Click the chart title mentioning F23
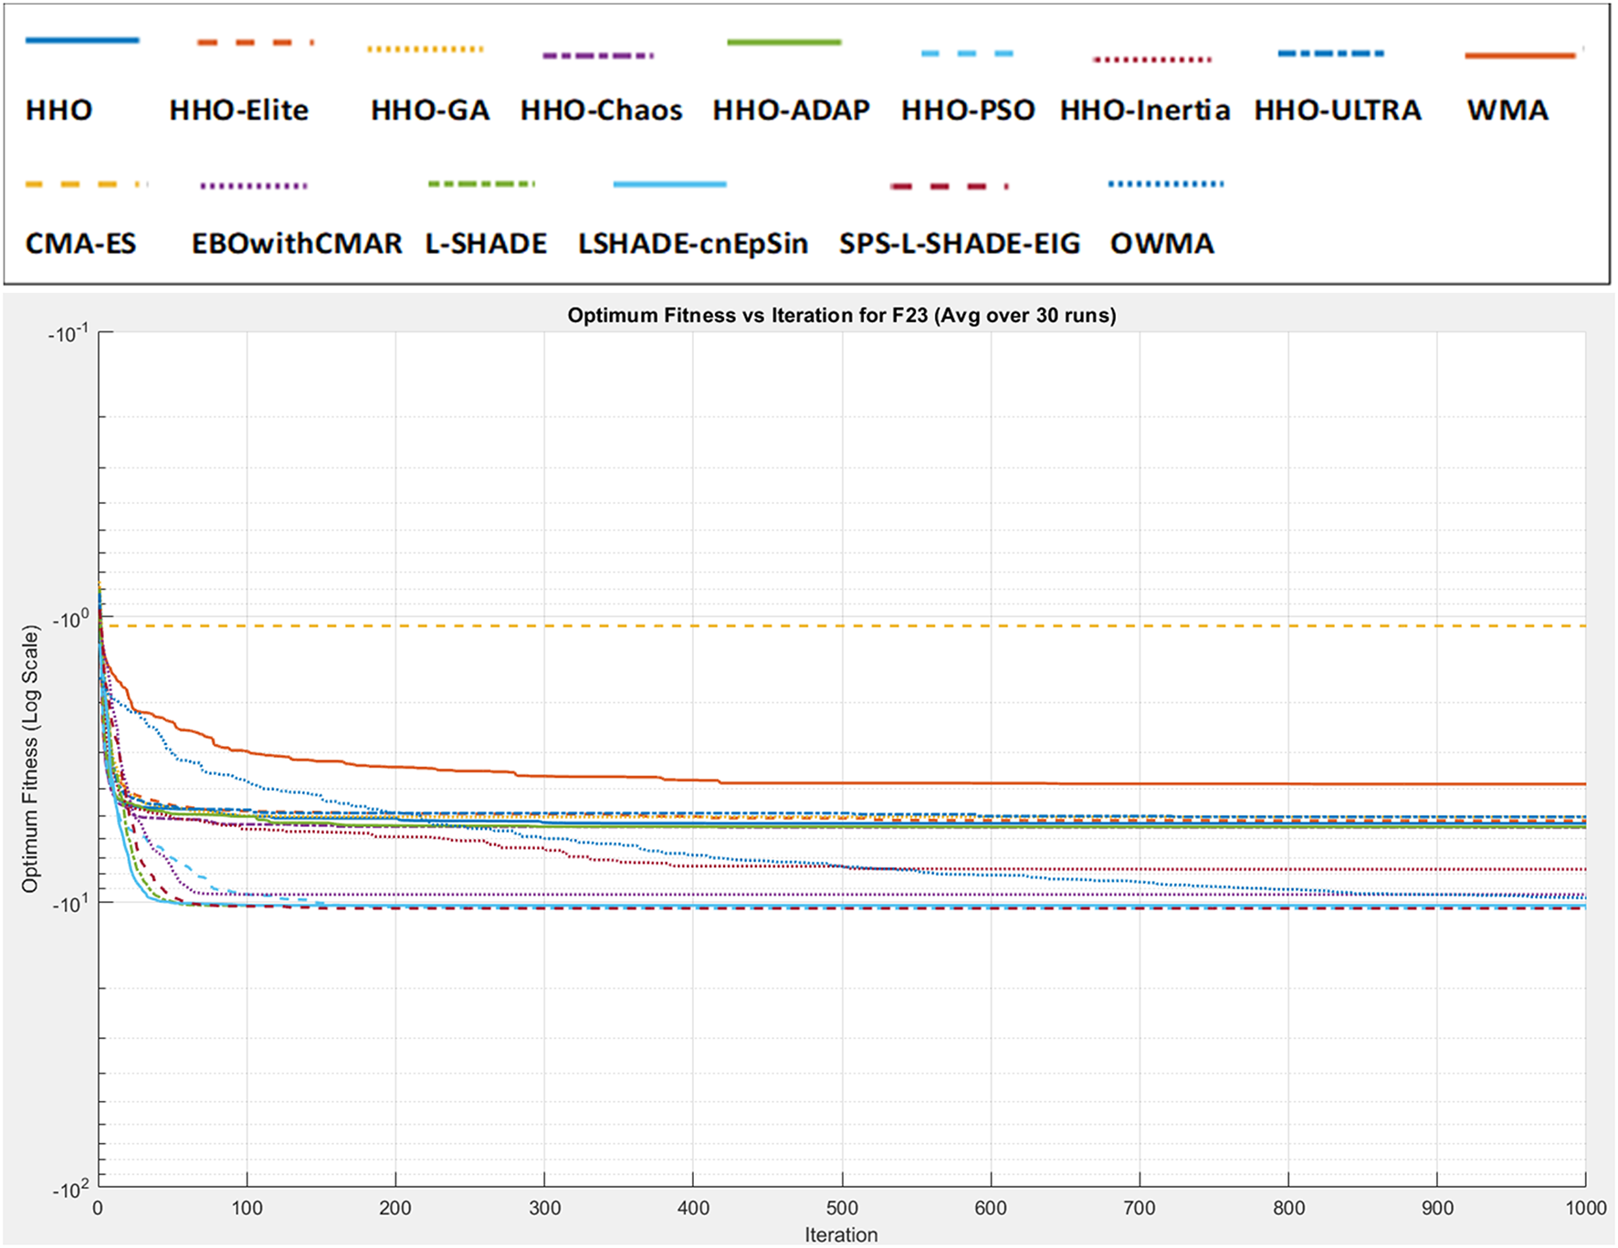The height and width of the screenshot is (1248, 1618). (x=842, y=316)
